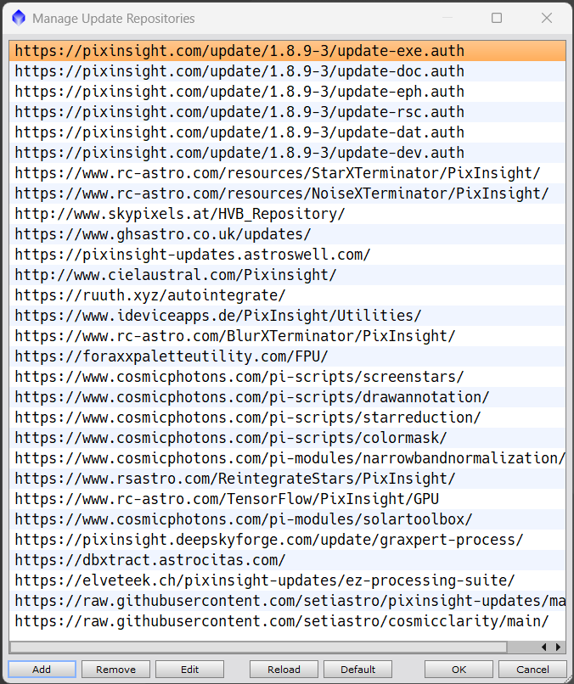The height and width of the screenshot is (684, 574).
Task: Click the PixInsight logo icon in title bar
Action: click(19, 18)
